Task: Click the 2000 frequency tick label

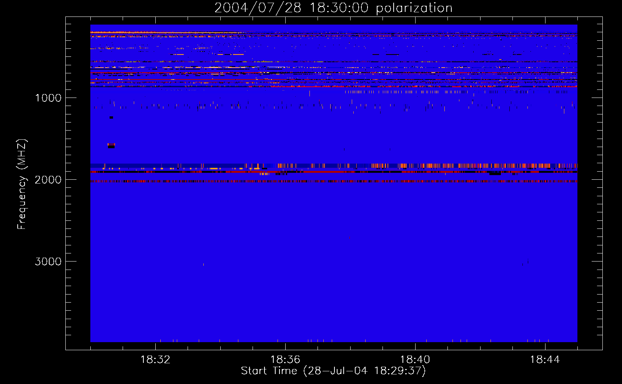Action: [x=48, y=180]
